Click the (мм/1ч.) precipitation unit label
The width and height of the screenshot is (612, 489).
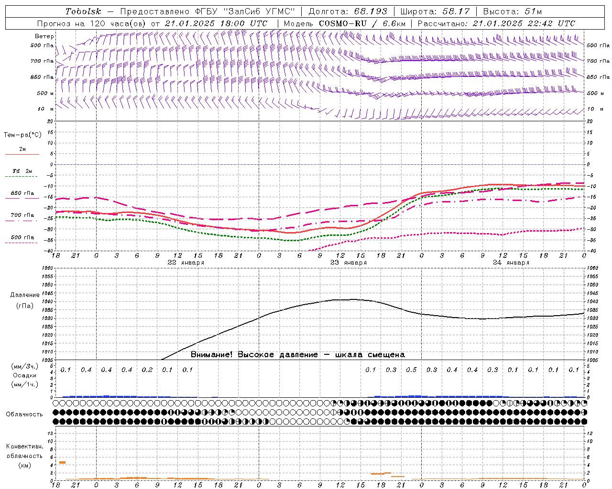(x=24, y=384)
